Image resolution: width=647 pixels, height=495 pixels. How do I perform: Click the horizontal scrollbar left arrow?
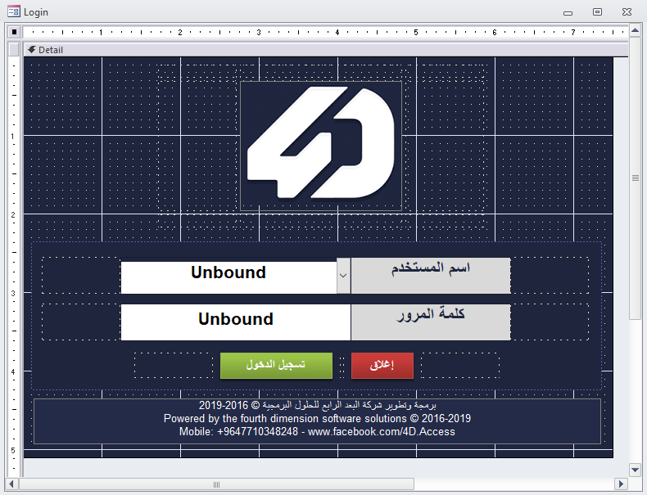coord(11,484)
